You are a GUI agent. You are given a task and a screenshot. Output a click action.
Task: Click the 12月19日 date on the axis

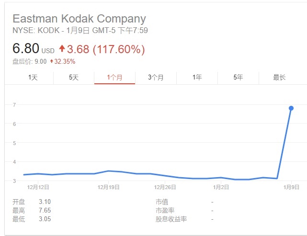point(108,187)
